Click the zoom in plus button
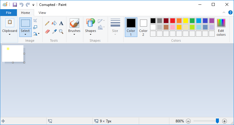 (x=225, y=121)
